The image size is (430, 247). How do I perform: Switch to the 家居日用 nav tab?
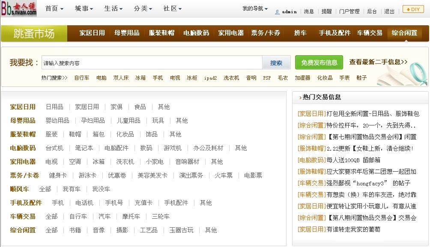tap(92, 33)
